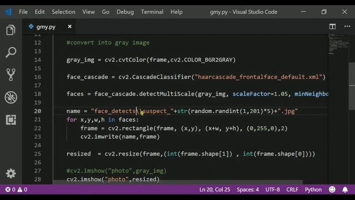The image size is (355, 200).
Task: Open the Go menu
Action: [x=105, y=12]
